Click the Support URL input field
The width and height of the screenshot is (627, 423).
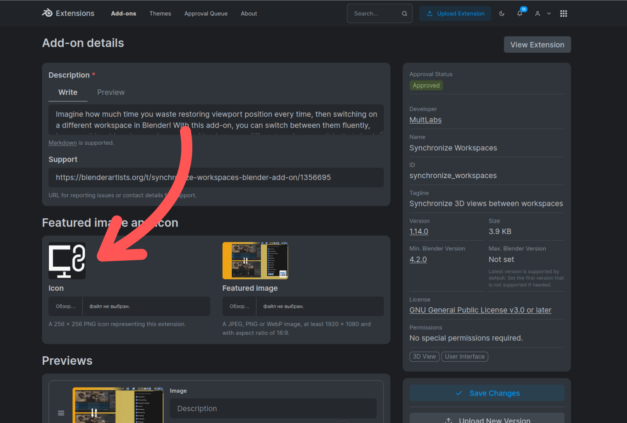[x=216, y=177]
